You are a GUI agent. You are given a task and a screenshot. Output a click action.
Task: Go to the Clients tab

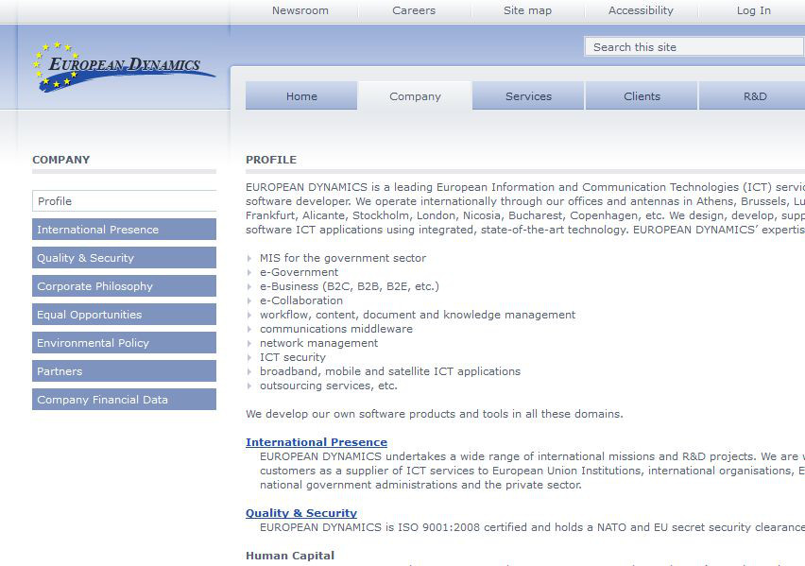642,95
